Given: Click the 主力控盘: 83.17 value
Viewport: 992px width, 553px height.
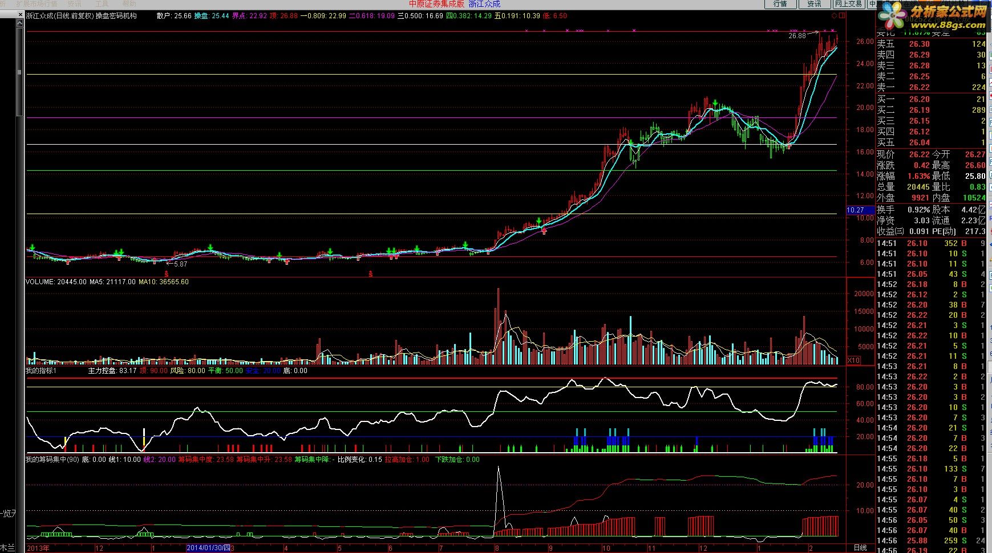Looking at the screenshot, I should 112,371.
